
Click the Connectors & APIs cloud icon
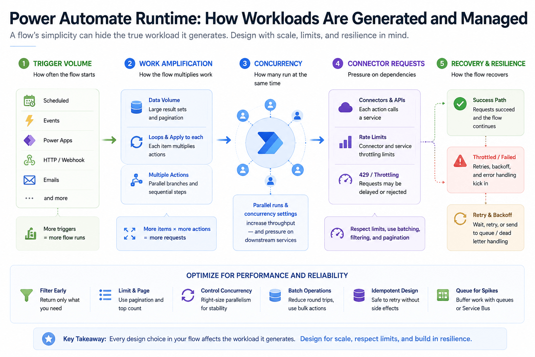click(345, 107)
